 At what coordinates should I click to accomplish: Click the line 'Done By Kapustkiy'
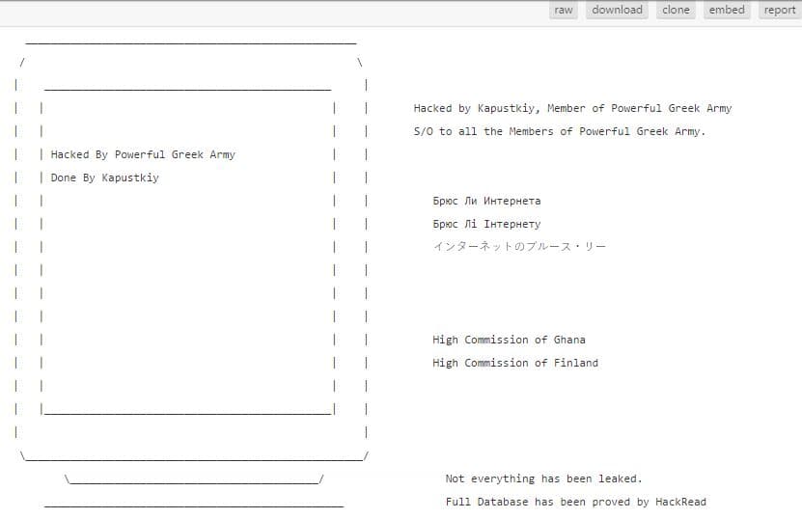point(105,178)
